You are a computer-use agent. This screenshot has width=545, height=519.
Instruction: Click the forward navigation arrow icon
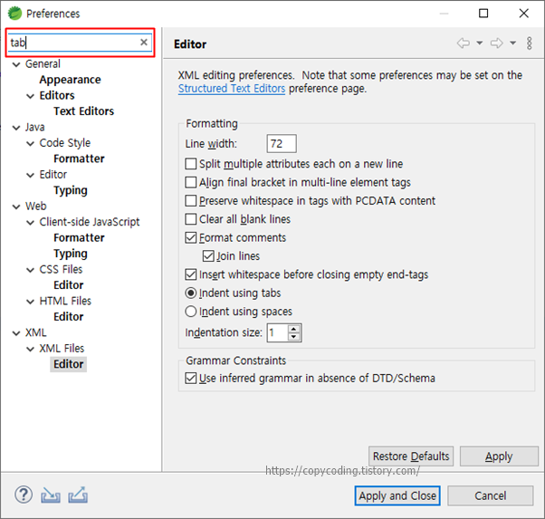pyautogui.click(x=497, y=43)
